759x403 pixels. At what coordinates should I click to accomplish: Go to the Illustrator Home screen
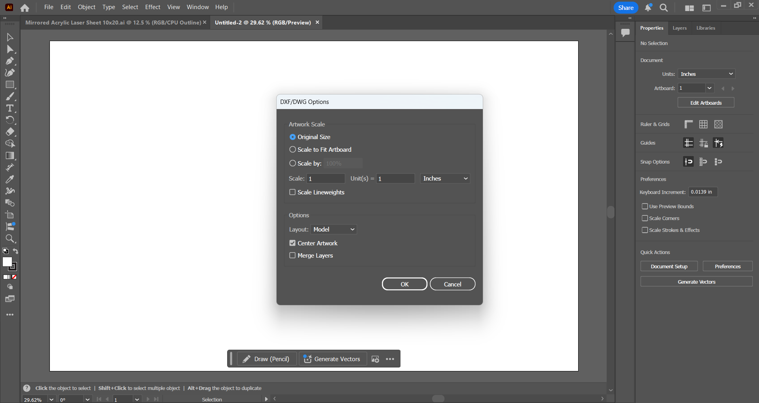point(25,8)
